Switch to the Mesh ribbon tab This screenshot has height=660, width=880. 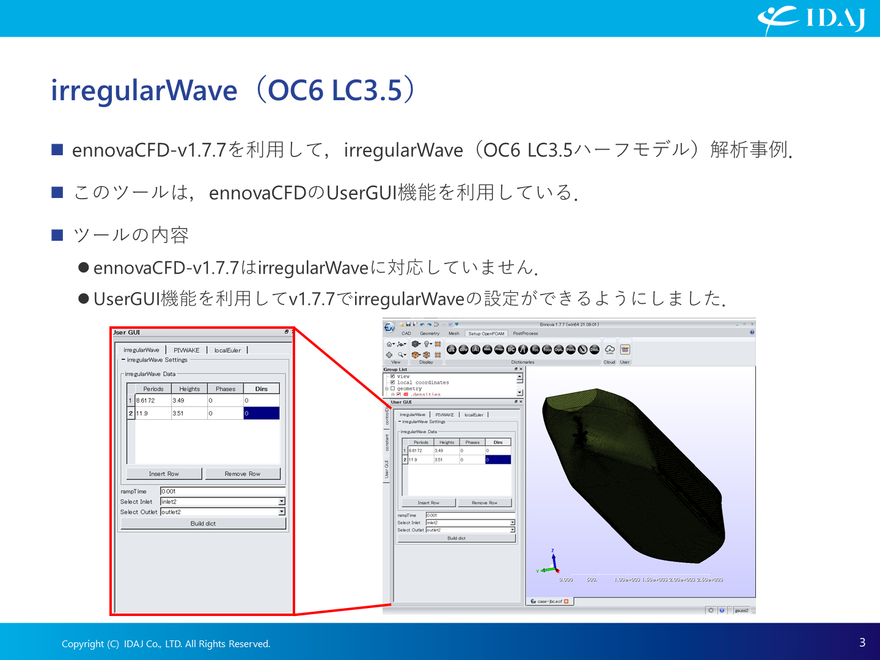coord(454,333)
